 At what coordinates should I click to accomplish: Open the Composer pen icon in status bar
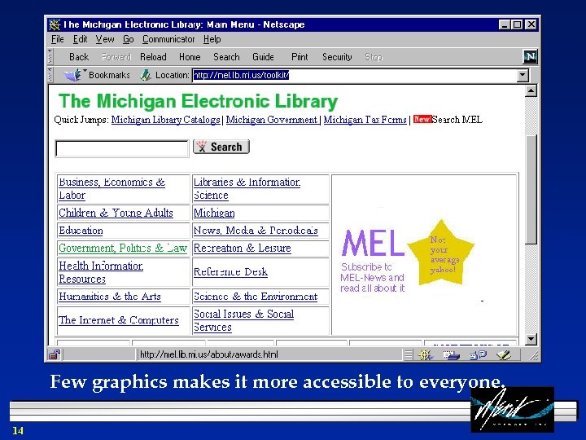point(504,354)
